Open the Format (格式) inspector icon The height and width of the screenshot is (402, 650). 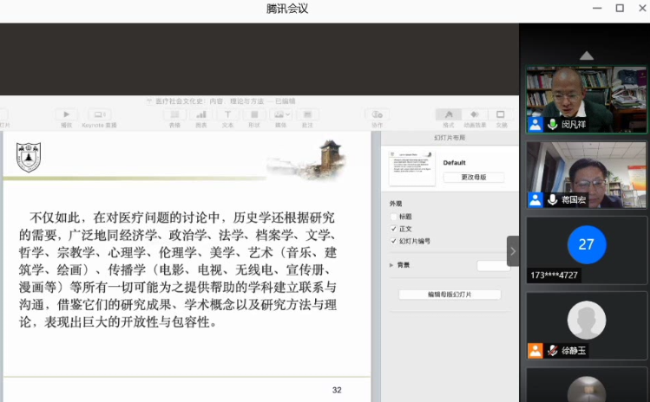click(x=448, y=114)
